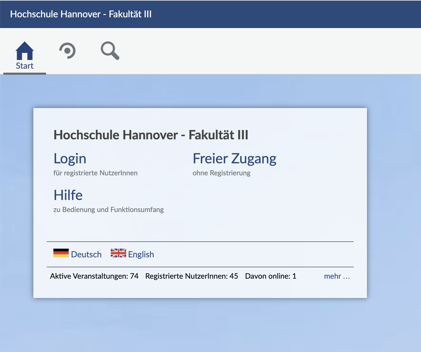Click the British flag icon
This screenshot has width=421, height=352.
pos(118,253)
